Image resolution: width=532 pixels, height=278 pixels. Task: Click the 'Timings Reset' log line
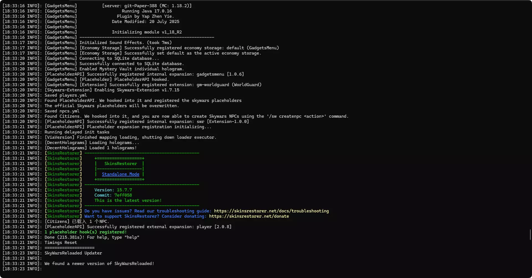61,243
